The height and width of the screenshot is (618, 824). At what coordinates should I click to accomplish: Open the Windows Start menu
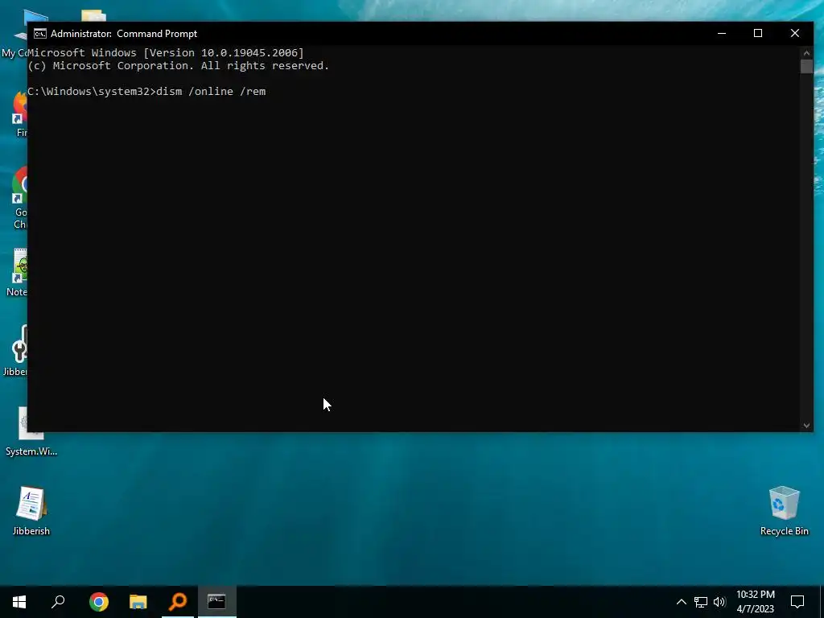19,602
